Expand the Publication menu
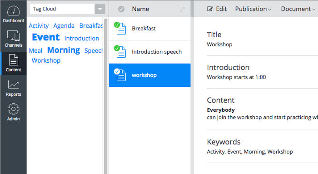318x174 pixels. point(253,9)
